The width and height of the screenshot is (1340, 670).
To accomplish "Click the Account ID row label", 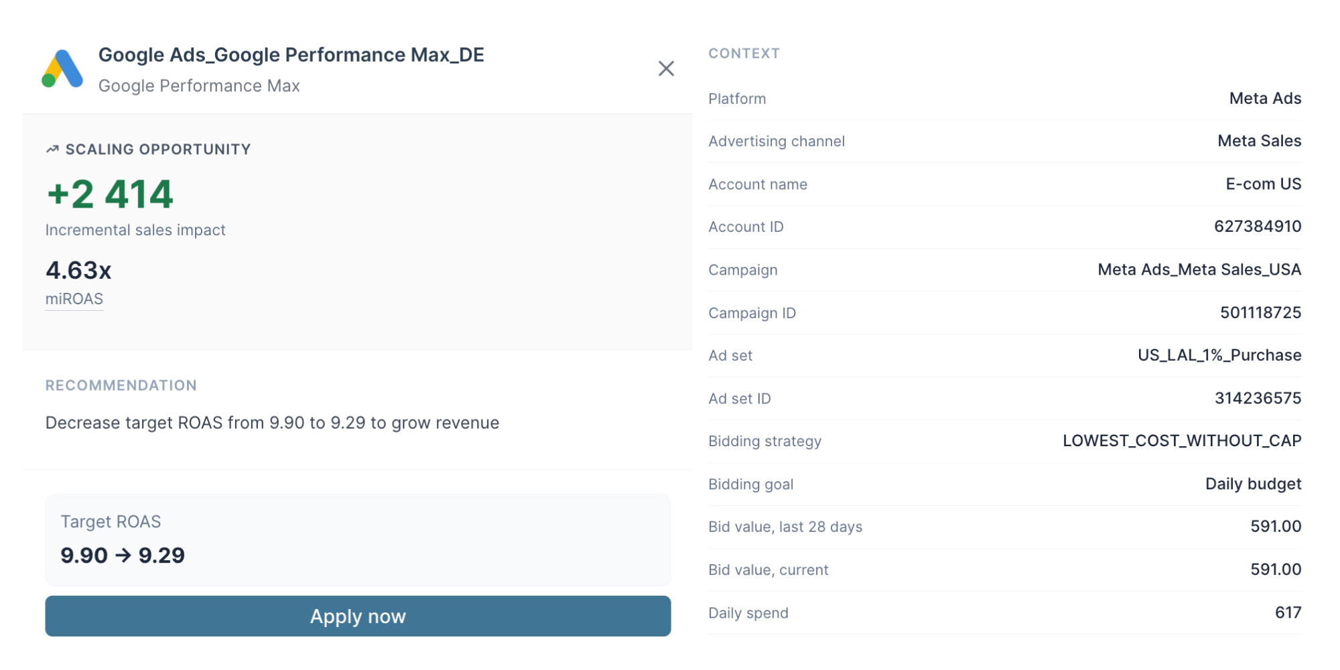I will [746, 227].
